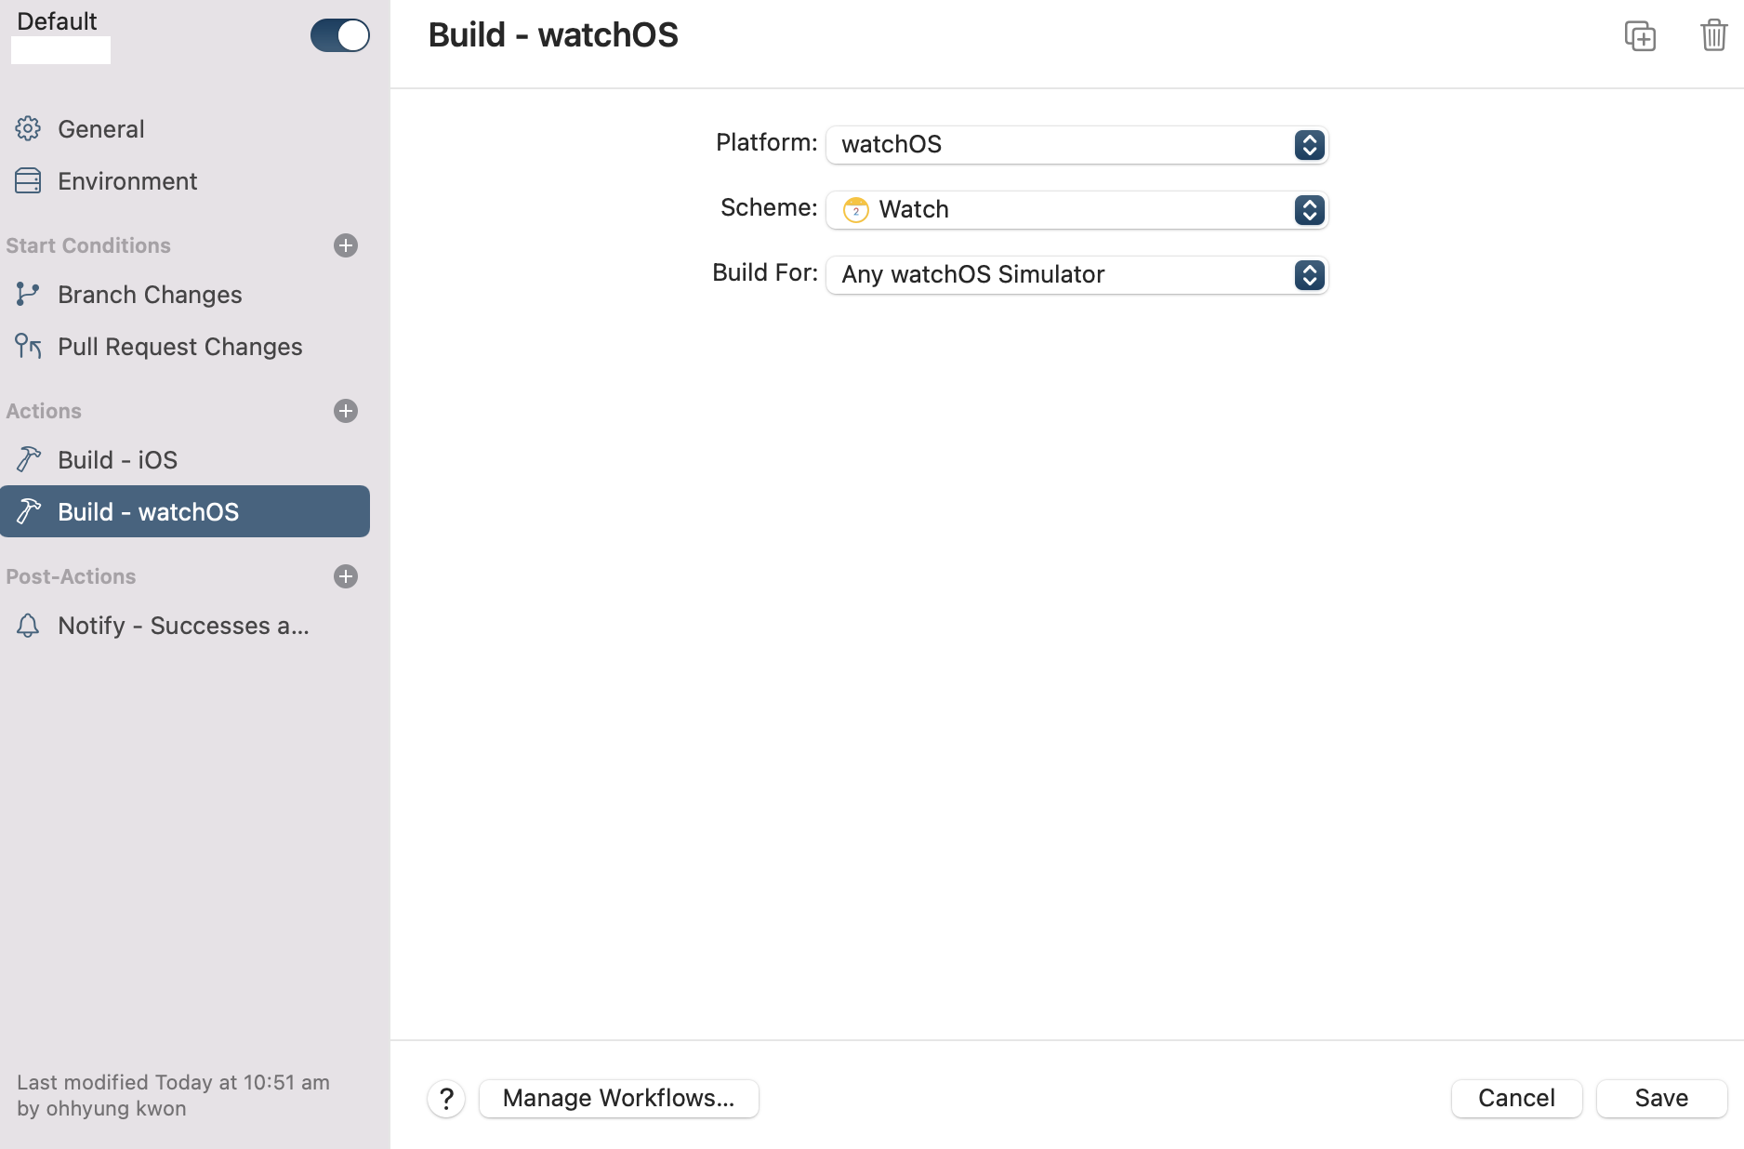Click the Environment sidebar icon
The width and height of the screenshot is (1744, 1149).
tap(28, 181)
